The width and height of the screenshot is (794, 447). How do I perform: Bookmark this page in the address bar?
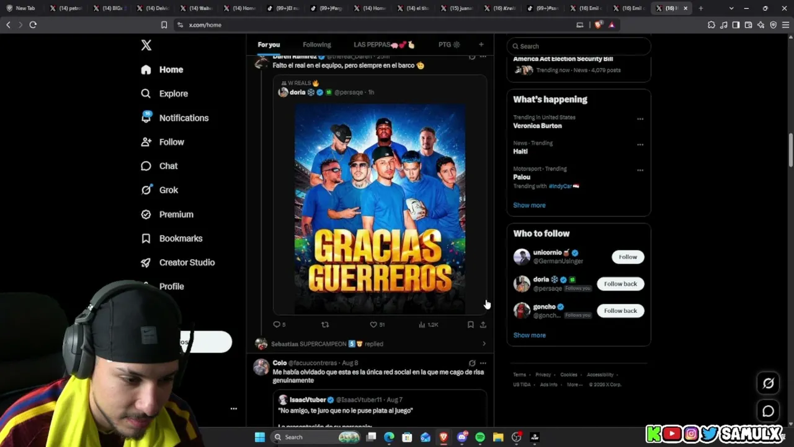click(x=164, y=25)
